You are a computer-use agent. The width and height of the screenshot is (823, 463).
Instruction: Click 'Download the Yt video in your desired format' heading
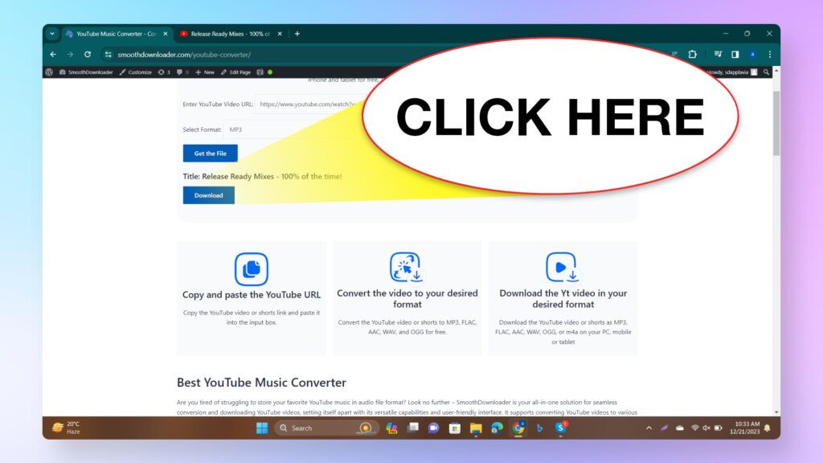click(563, 299)
